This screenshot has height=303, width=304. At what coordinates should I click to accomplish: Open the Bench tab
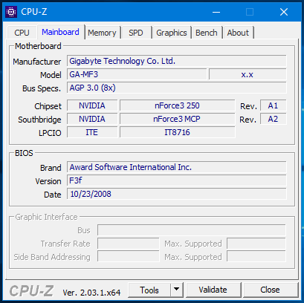pos(207,33)
